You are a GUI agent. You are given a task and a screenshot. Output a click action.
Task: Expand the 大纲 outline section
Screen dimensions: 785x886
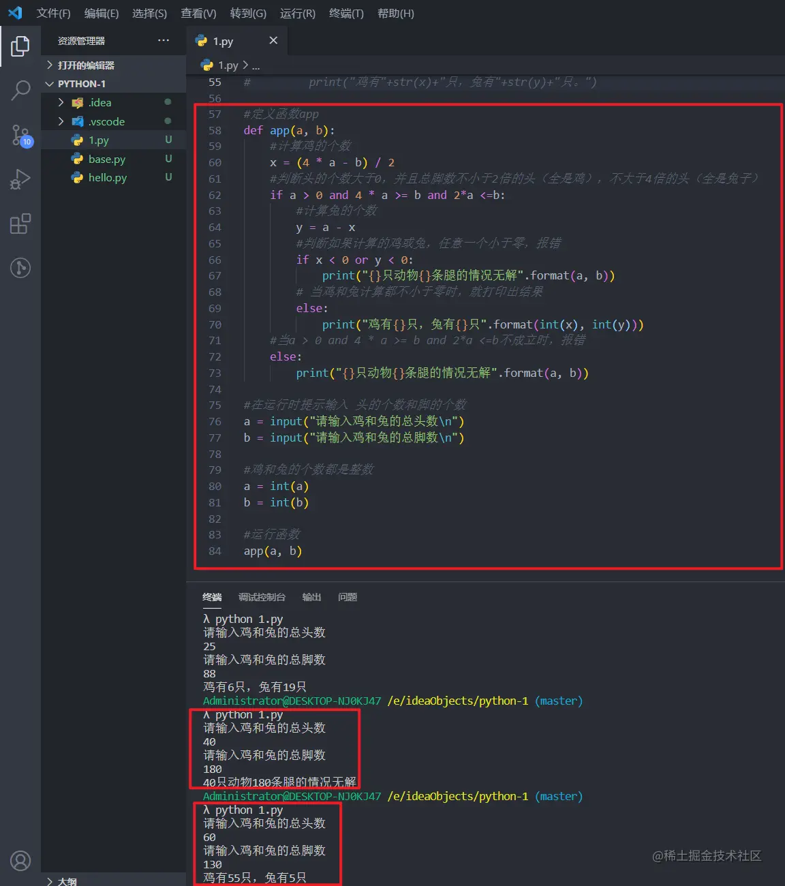click(113, 881)
